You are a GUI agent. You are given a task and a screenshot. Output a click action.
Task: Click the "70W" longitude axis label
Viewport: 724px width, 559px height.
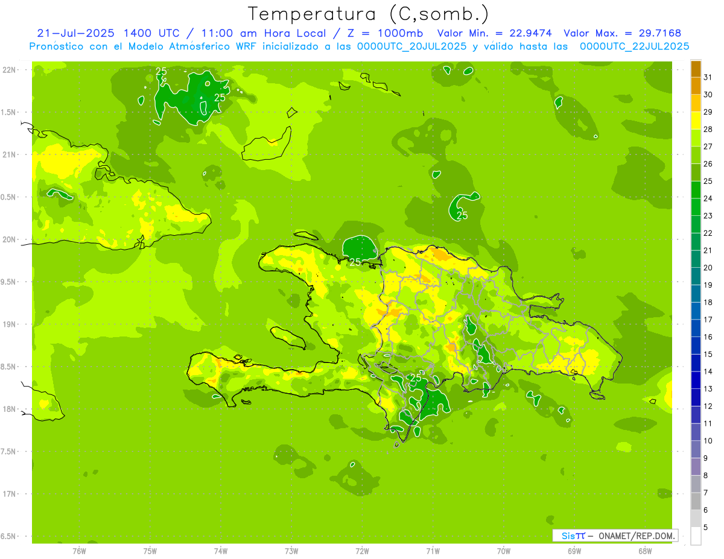pyautogui.click(x=504, y=551)
